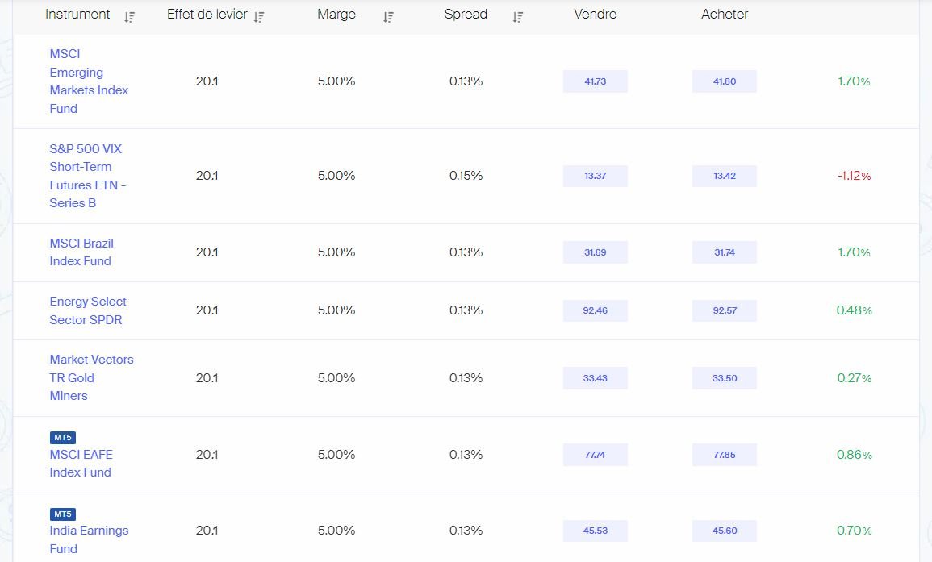932x562 pixels.
Task: Sell MSCI Emerging Markets at 41.73
Action: click(x=595, y=81)
